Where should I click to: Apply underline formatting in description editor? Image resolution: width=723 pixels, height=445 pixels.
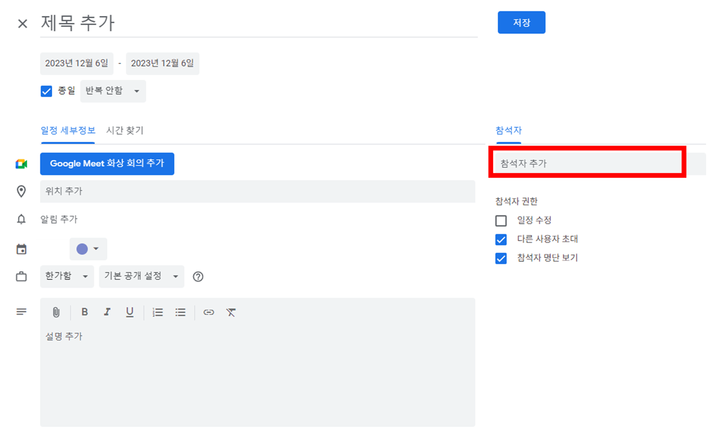[x=129, y=312]
